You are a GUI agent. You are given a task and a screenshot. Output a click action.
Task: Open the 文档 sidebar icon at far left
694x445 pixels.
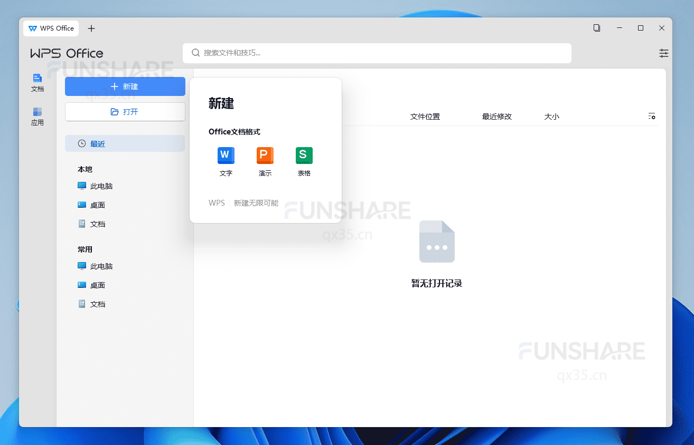37,83
